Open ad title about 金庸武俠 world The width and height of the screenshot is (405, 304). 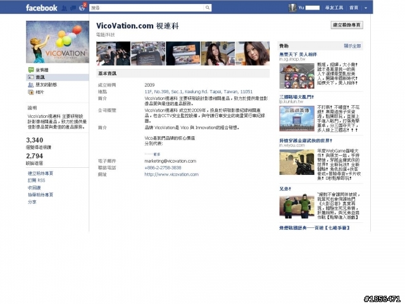[x=306, y=141]
